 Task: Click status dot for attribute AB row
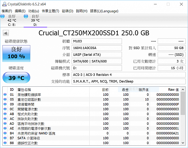[x=5, y=114]
